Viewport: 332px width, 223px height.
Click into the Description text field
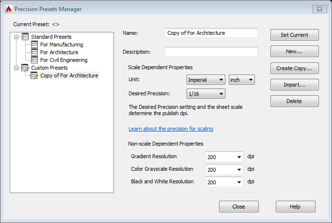211,52
